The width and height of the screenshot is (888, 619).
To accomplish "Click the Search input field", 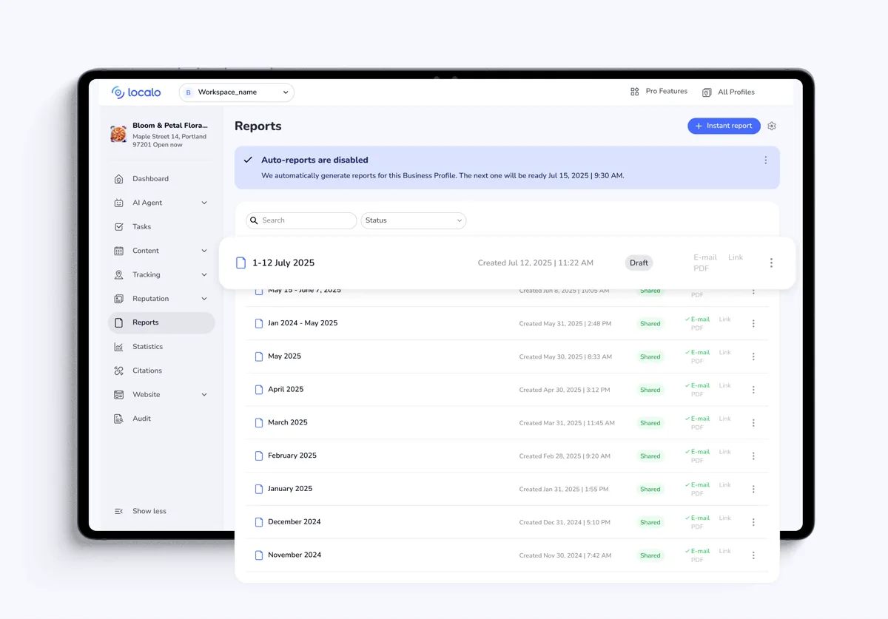I will coord(301,220).
